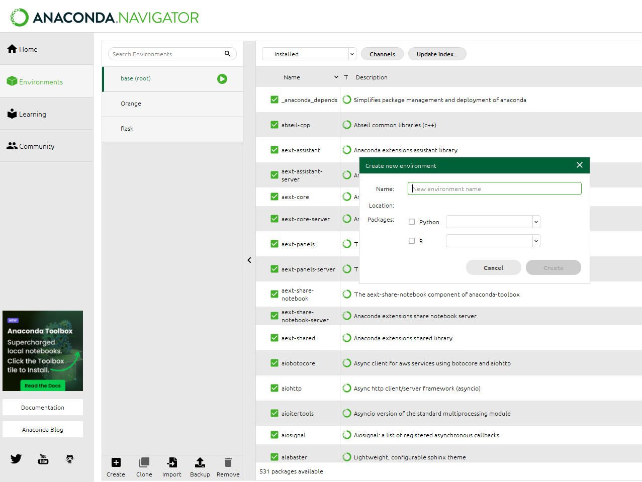Click the 531 packages available status text
The image size is (642, 482).
point(291,471)
